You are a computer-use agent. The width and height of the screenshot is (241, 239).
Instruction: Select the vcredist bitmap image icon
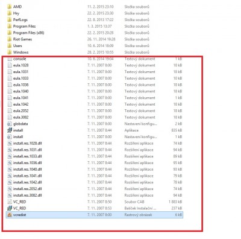(x=10, y=215)
